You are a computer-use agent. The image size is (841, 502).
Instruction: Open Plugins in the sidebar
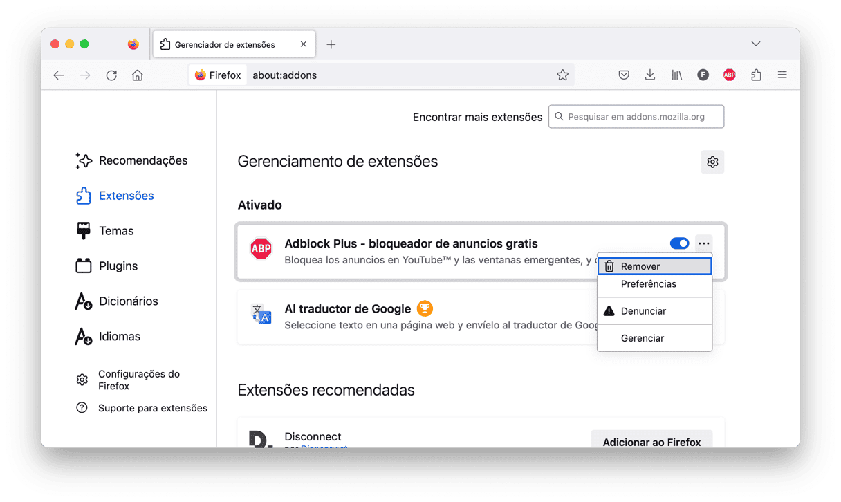(107, 266)
